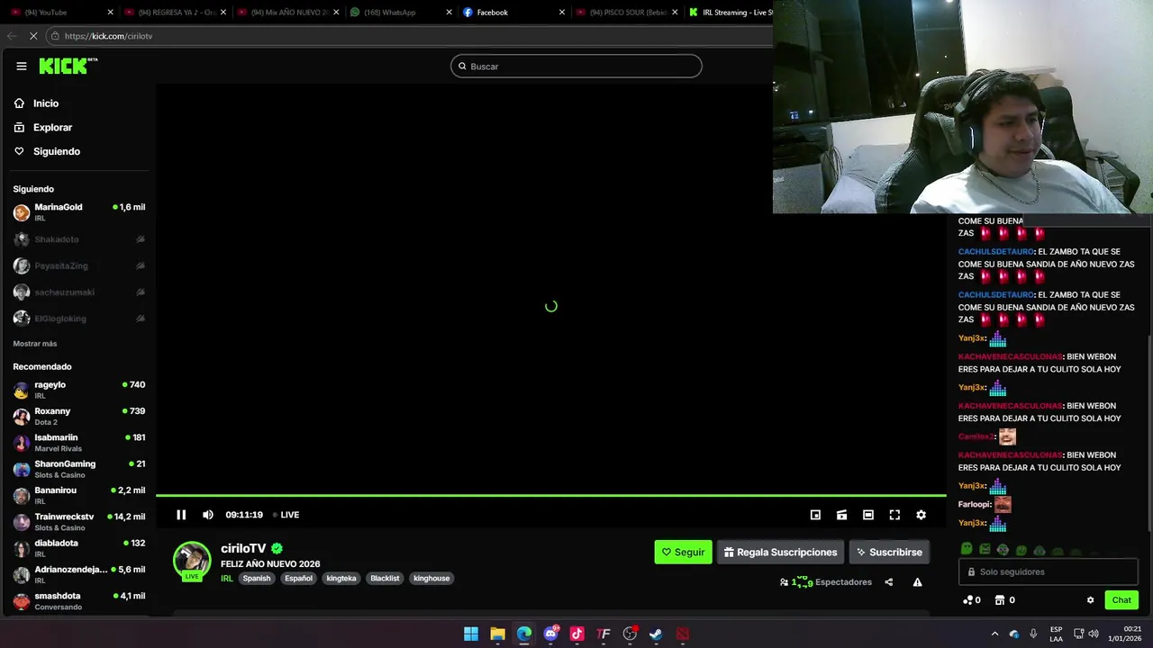
Task: Click SharonGaming's avatar
Action: (x=22, y=470)
